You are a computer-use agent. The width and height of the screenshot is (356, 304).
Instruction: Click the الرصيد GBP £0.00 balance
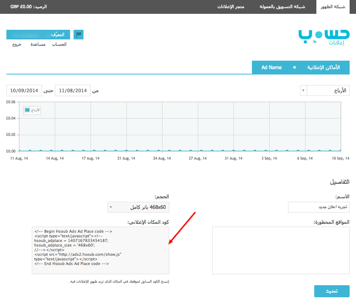(x=28, y=7)
